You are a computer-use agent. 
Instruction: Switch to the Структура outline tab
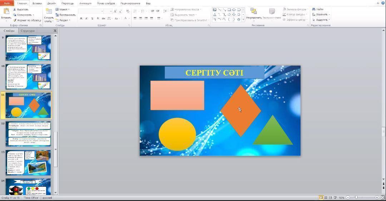(28, 31)
